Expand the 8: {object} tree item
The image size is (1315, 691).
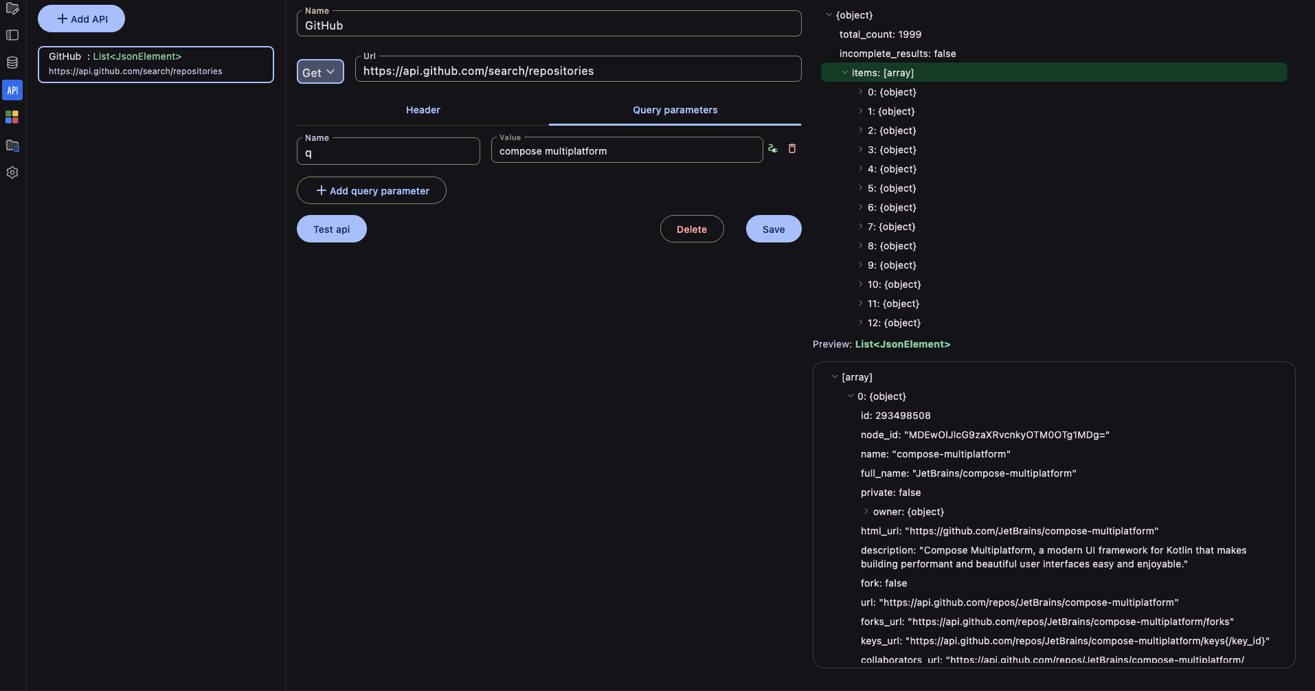(x=860, y=246)
